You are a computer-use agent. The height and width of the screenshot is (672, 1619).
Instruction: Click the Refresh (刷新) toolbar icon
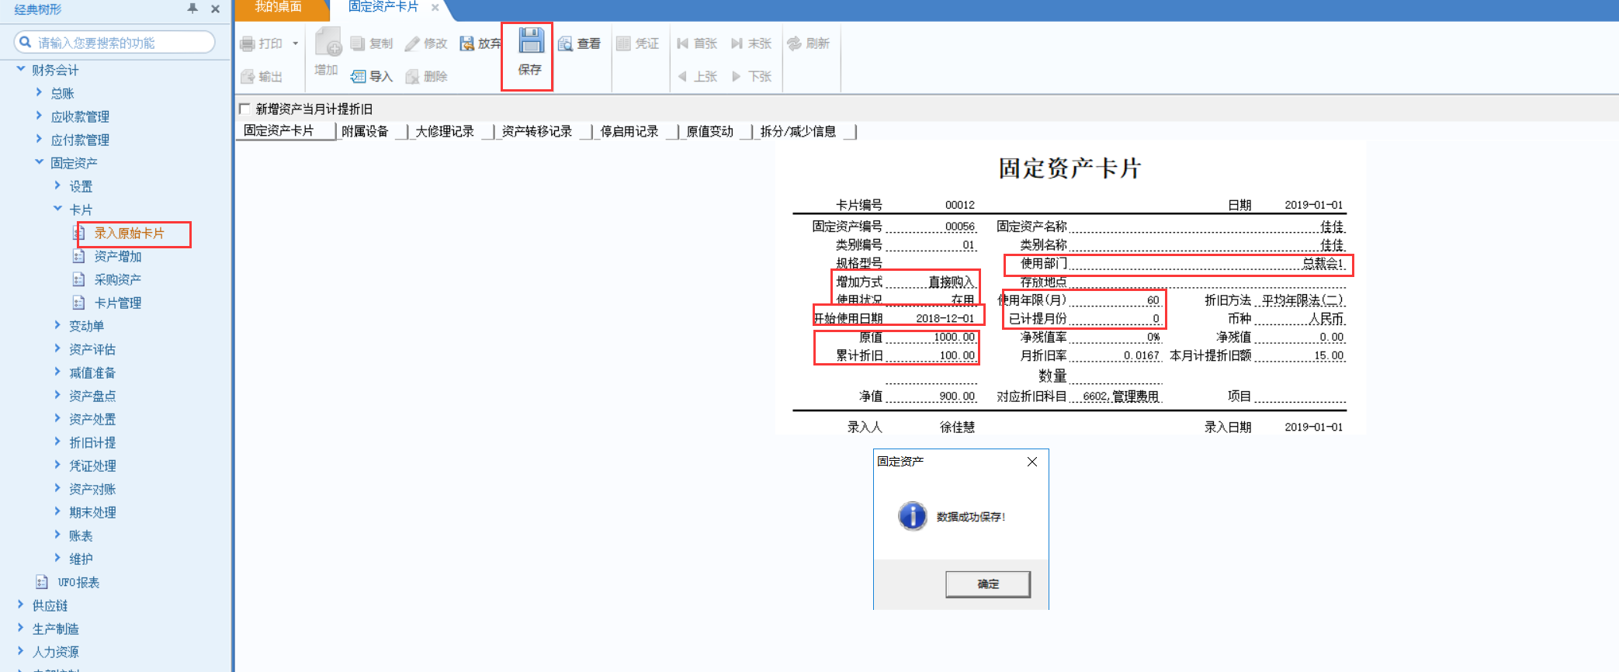(794, 43)
